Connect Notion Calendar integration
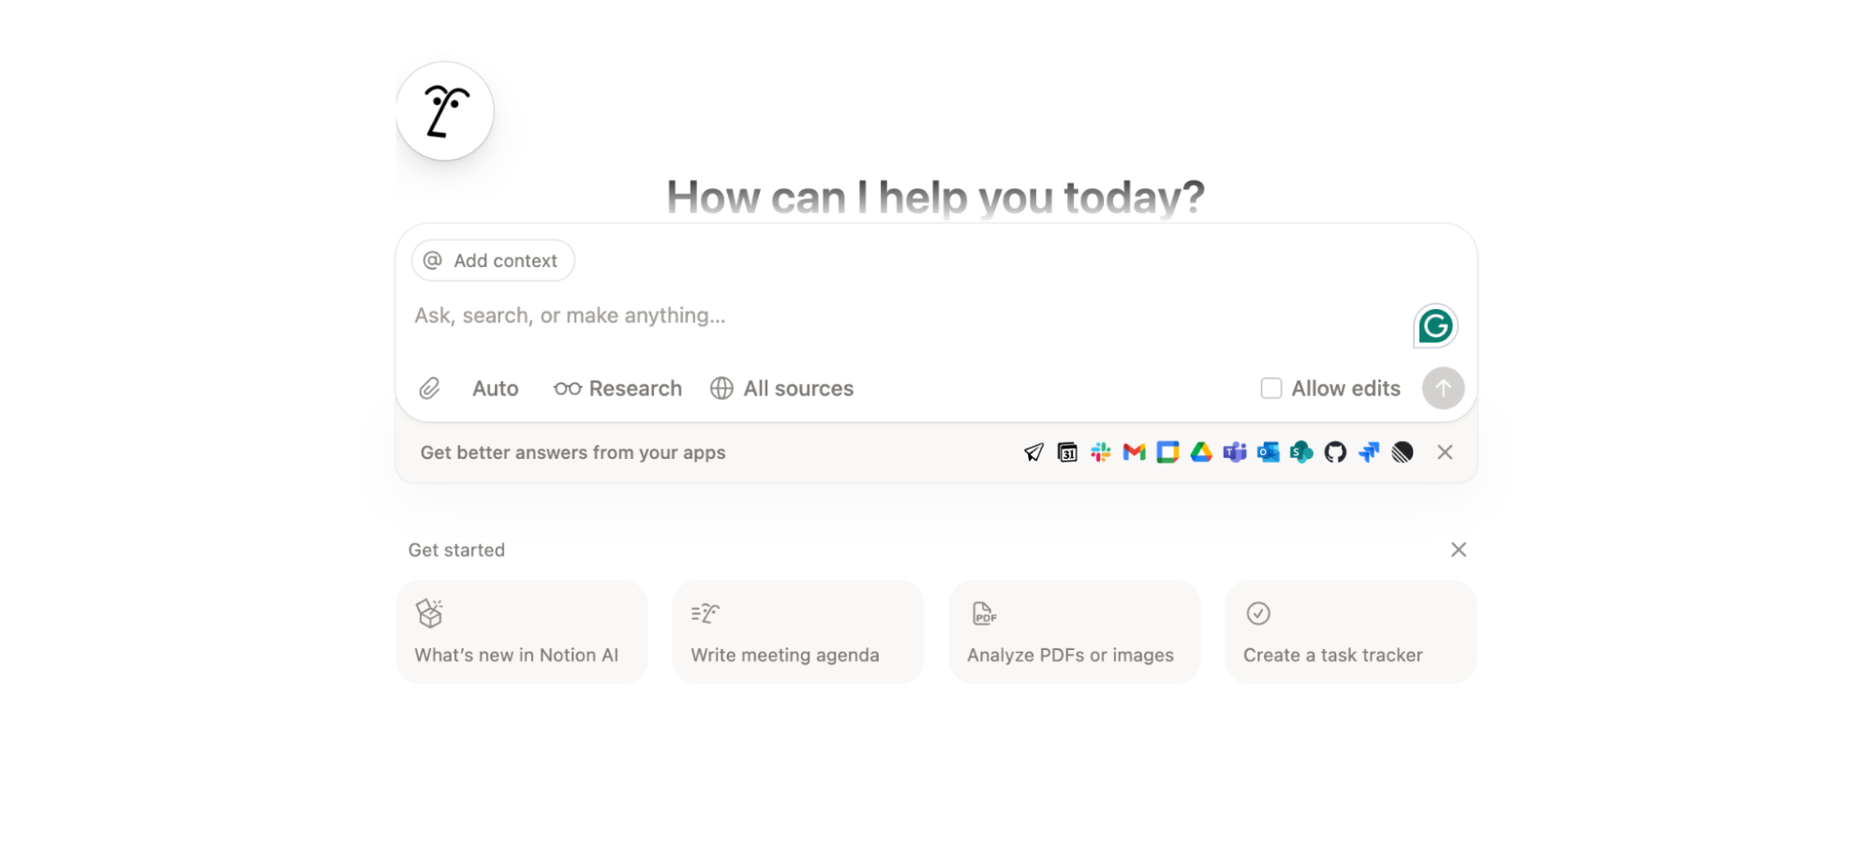This screenshot has width=1873, height=842. click(1067, 452)
